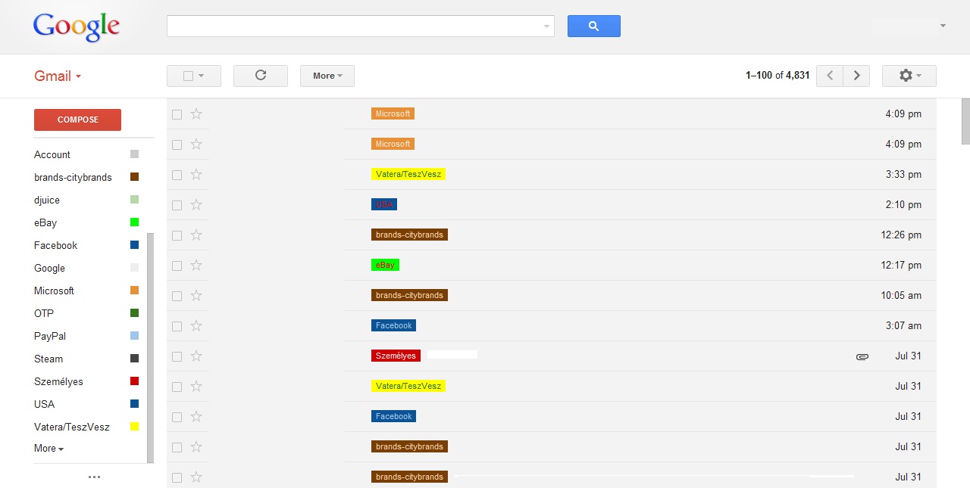The width and height of the screenshot is (970, 488).
Task: Open the Account label
Action: pyautogui.click(x=52, y=154)
